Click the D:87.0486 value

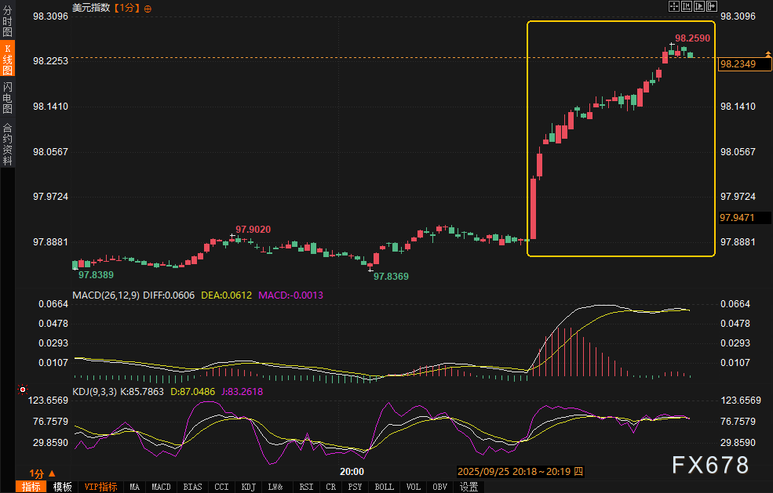(x=193, y=392)
